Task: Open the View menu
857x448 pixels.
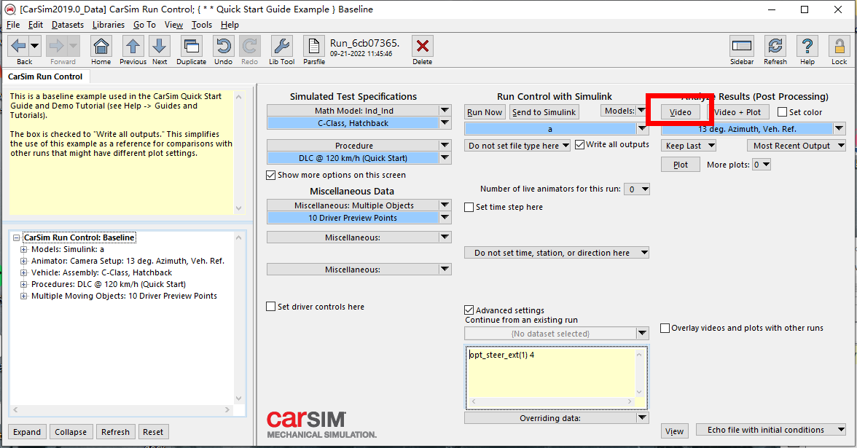Action: tap(173, 25)
